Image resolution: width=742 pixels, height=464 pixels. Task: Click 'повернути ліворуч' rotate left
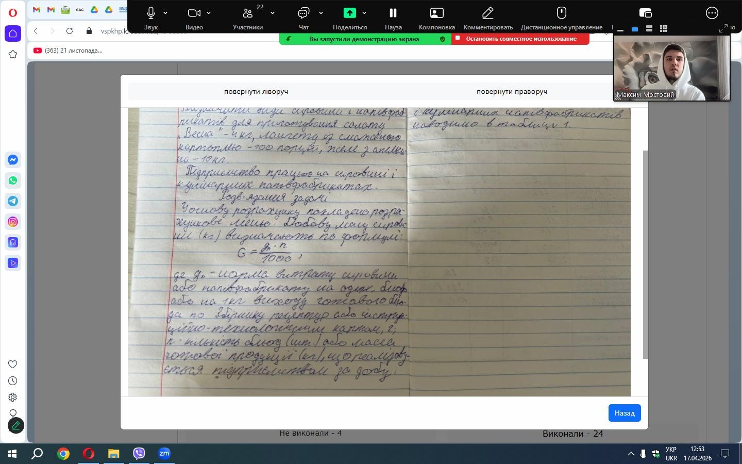(x=256, y=91)
